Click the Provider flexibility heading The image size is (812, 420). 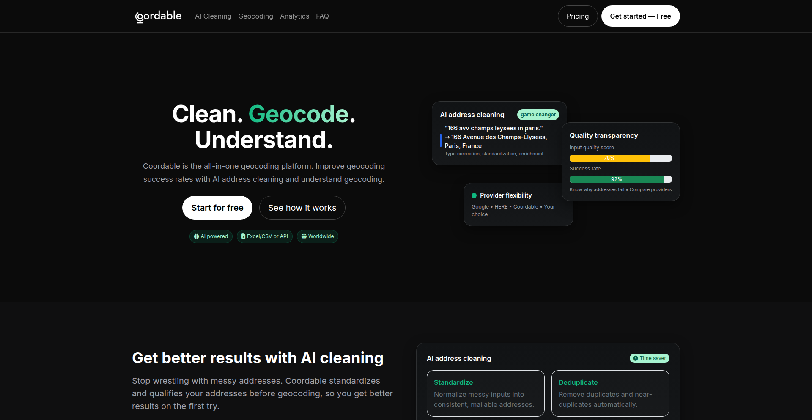coord(506,195)
